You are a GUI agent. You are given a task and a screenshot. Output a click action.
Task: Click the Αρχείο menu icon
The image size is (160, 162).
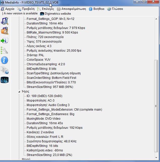point(3,9)
